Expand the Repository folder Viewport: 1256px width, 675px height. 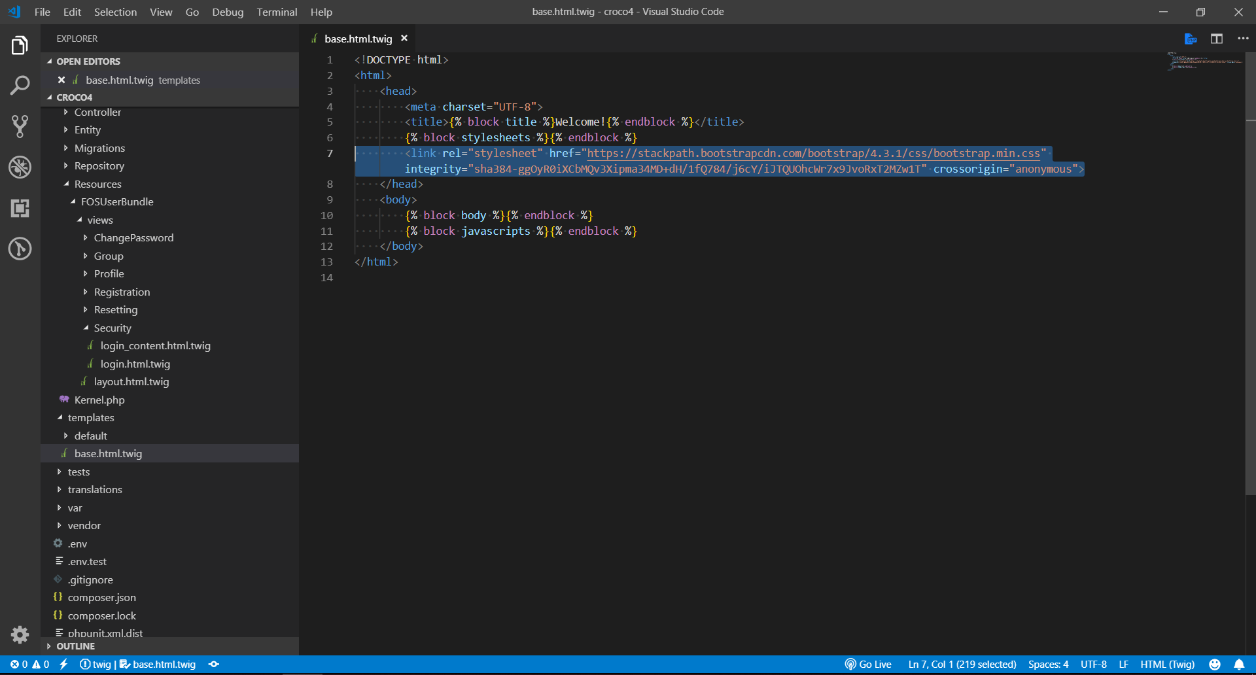coord(66,166)
